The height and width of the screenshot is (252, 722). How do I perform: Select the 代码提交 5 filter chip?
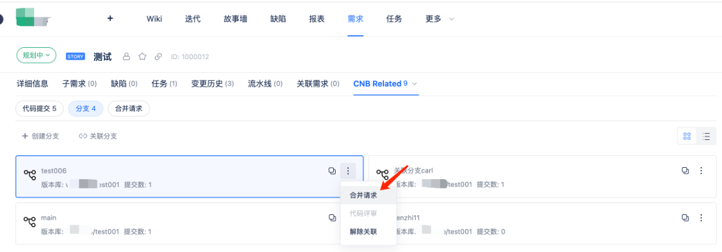pyautogui.click(x=39, y=109)
